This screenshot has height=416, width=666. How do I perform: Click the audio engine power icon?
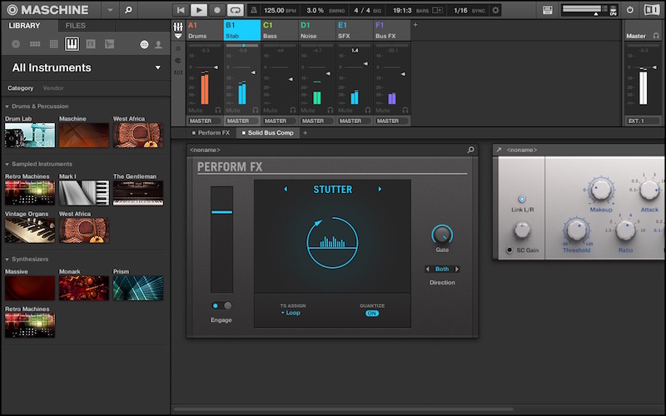630,10
